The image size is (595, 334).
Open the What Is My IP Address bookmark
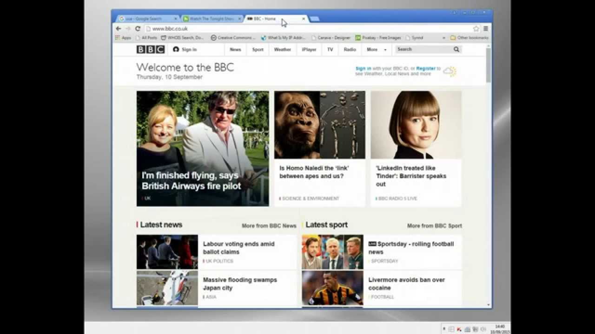point(283,38)
